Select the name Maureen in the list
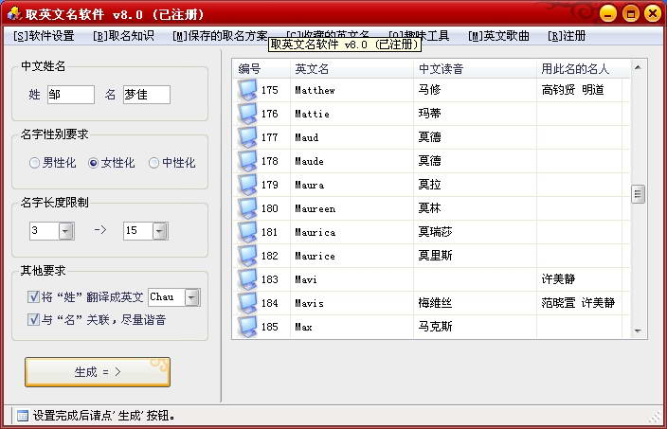Viewport: 667px width, 429px height. pyautogui.click(x=315, y=208)
